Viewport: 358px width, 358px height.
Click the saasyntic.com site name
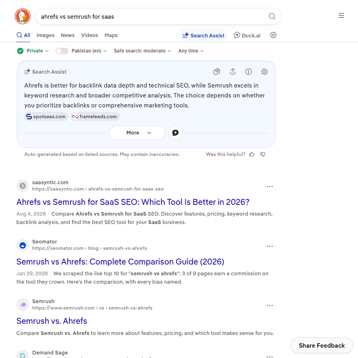click(50, 183)
